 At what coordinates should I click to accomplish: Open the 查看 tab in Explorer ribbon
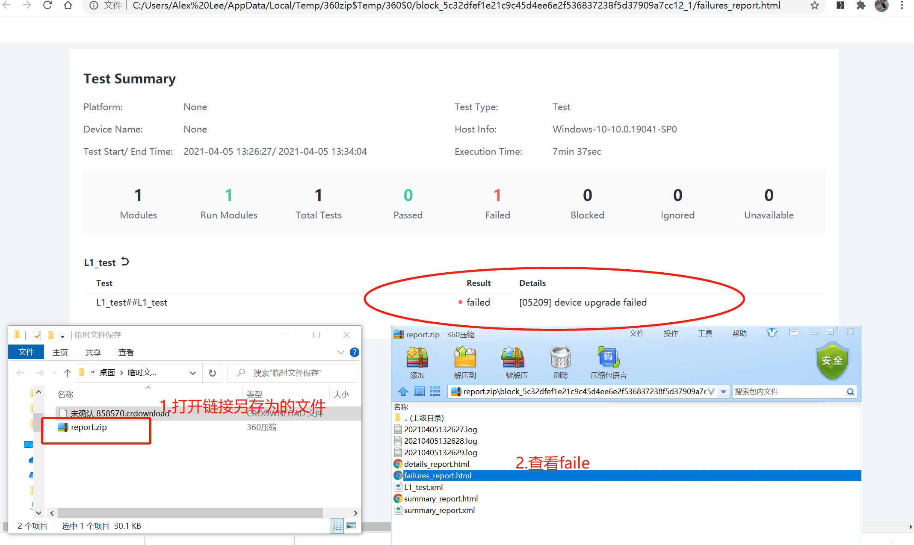point(126,352)
